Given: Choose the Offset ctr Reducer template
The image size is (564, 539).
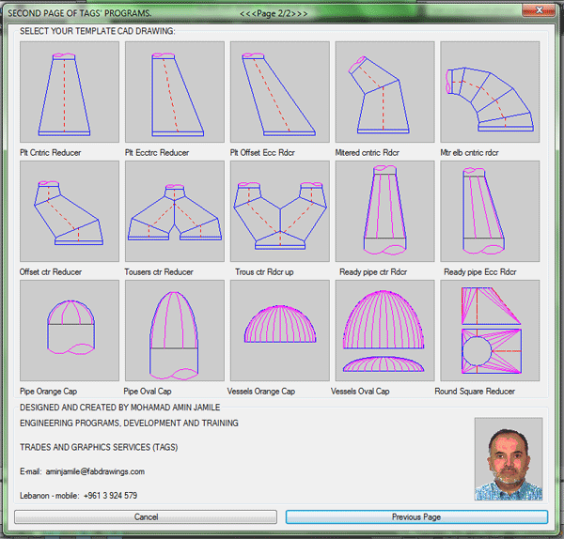Looking at the screenshot, I should coord(69,211).
